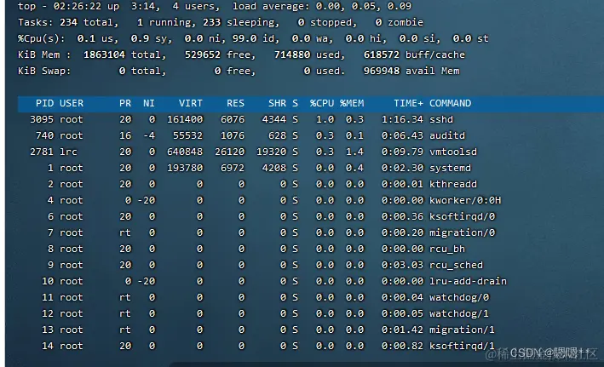This screenshot has height=367, width=604.
Task: Click the kworker/0:0H command name
Action: (465, 200)
